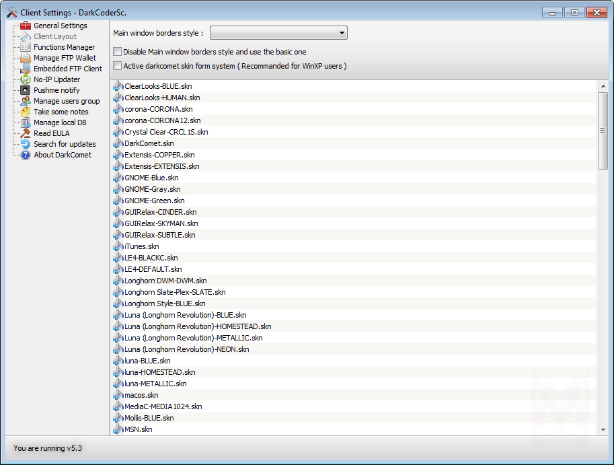This screenshot has width=614, height=465.
Task: Select the DarkComet.skn skin file
Action: (149, 143)
